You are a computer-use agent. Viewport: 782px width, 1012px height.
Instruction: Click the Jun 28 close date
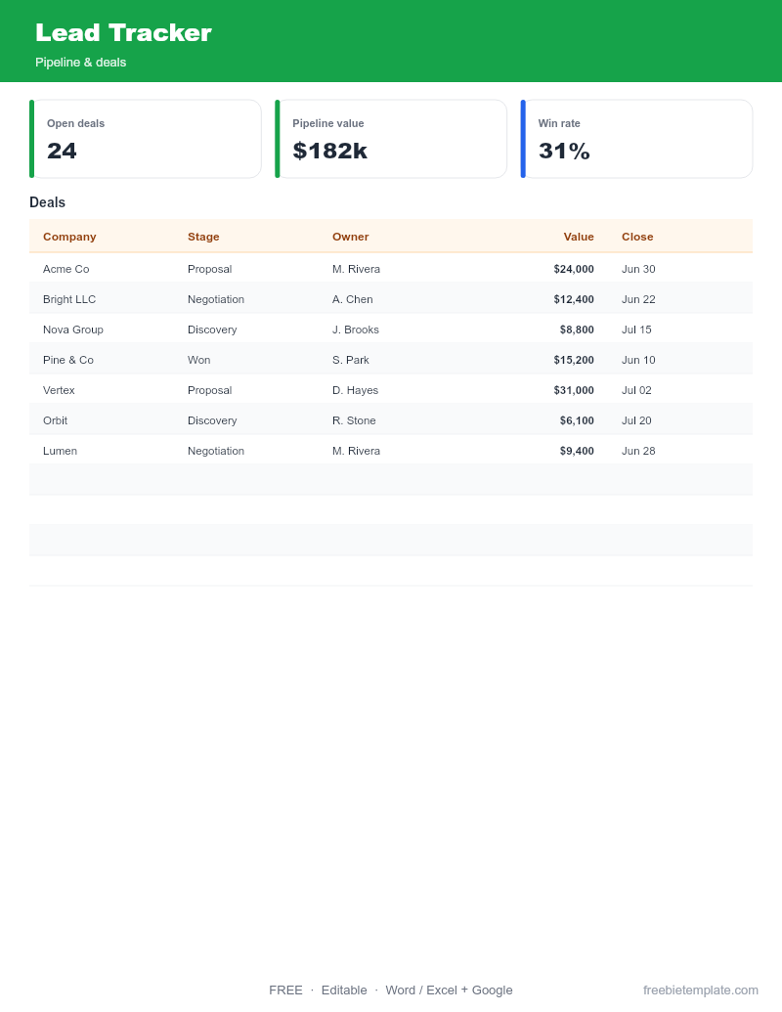pyautogui.click(x=638, y=451)
